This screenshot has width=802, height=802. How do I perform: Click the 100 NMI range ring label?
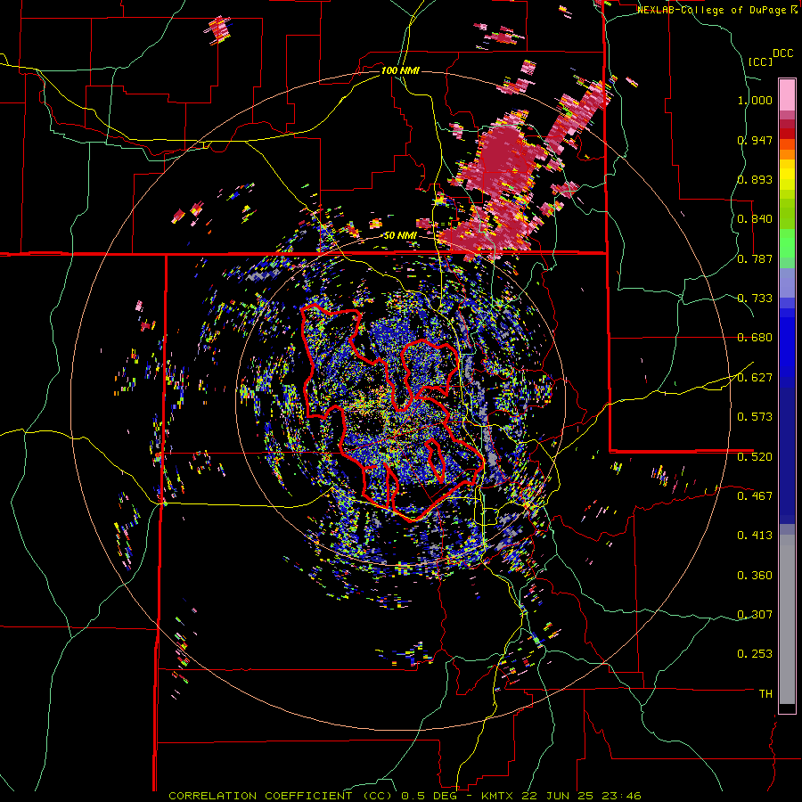[x=400, y=70]
